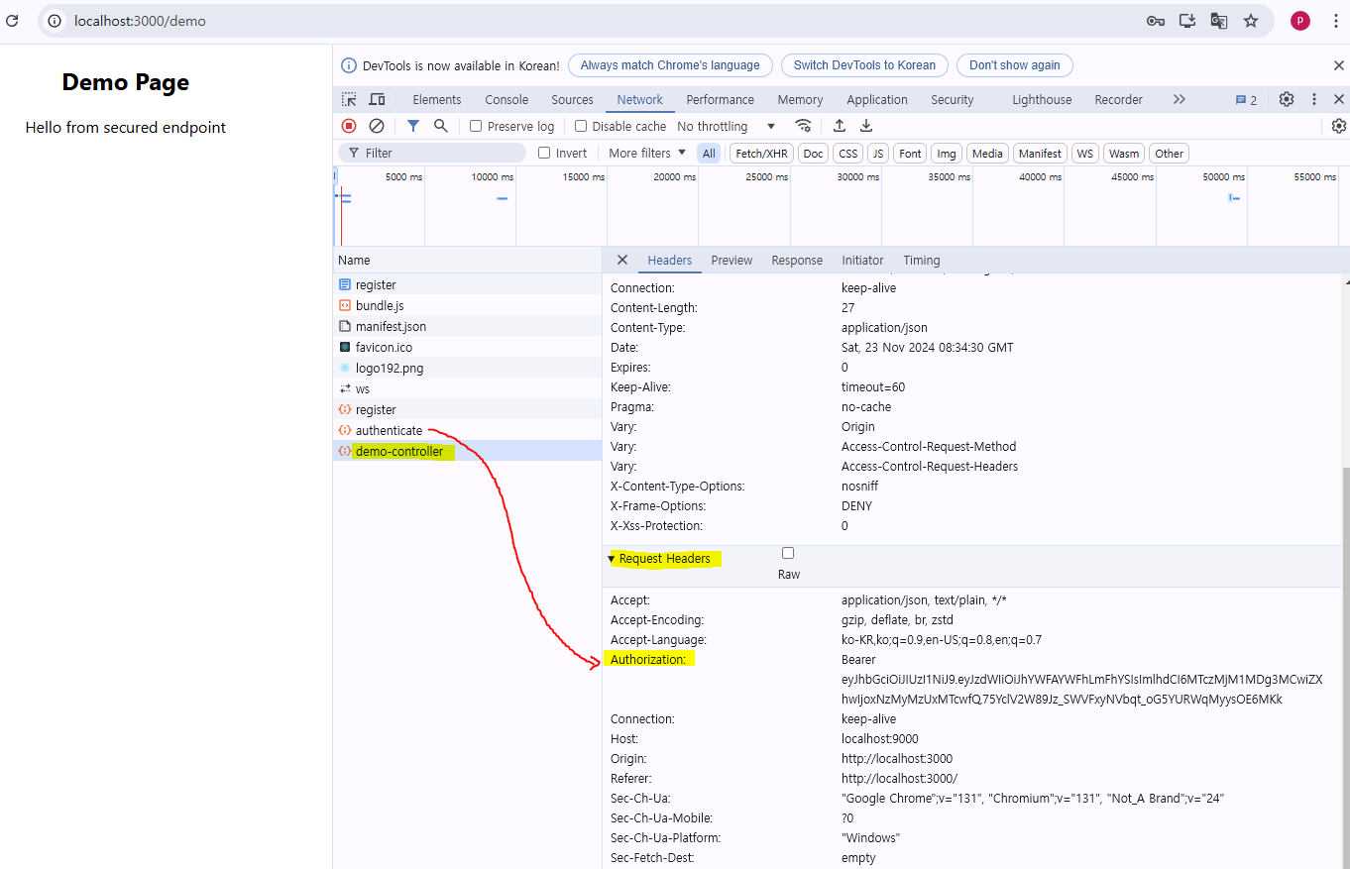Viewport: 1350px width, 869px height.
Task: Filter requests by WS type
Action: click(x=1086, y=153)
